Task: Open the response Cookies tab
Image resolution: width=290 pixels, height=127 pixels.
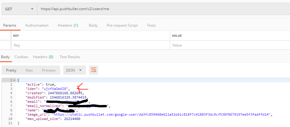Action: click(21, 57)
